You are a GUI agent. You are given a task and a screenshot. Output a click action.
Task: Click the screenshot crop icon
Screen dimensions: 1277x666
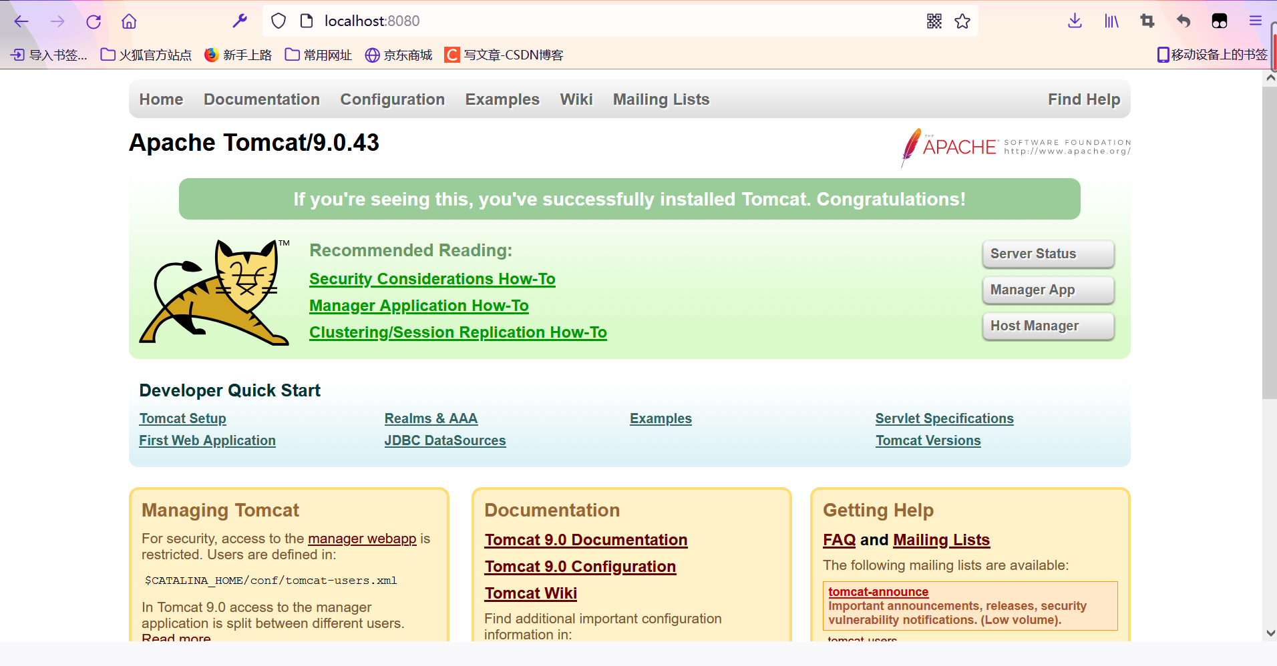(x=1147, y=21)
